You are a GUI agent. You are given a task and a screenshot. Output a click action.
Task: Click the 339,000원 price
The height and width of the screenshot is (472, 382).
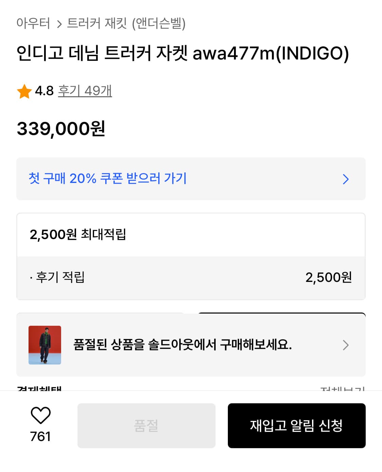61,129
